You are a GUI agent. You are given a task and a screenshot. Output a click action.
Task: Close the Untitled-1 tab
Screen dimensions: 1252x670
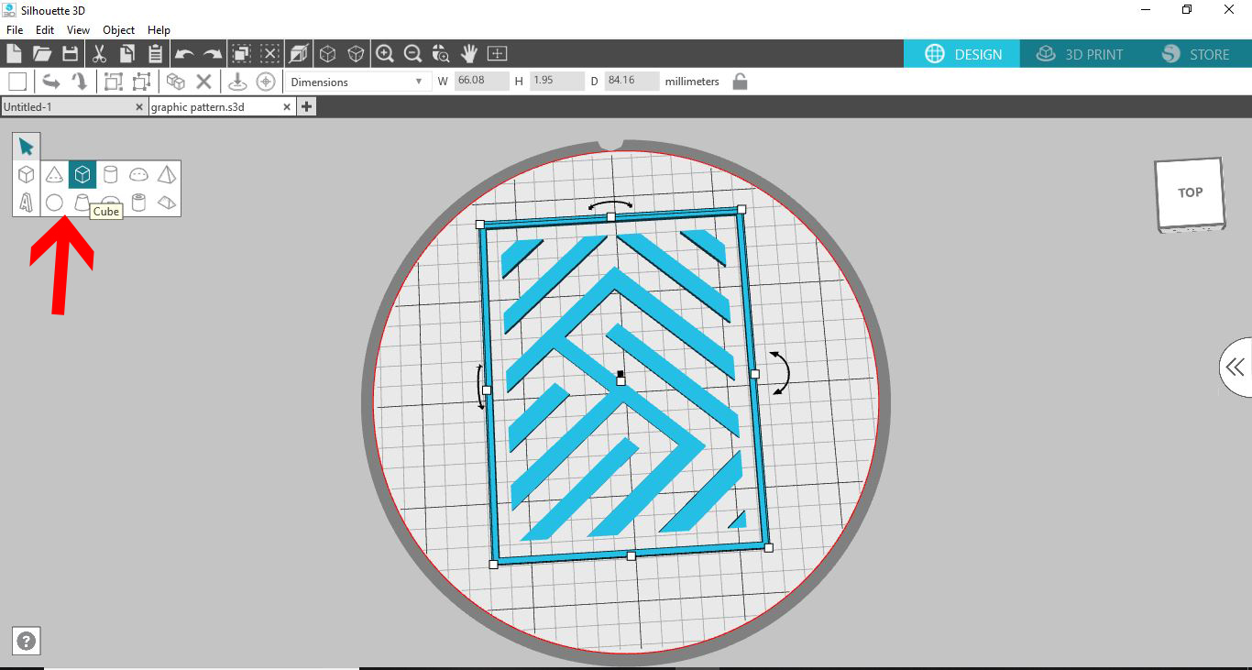point(139,106)
